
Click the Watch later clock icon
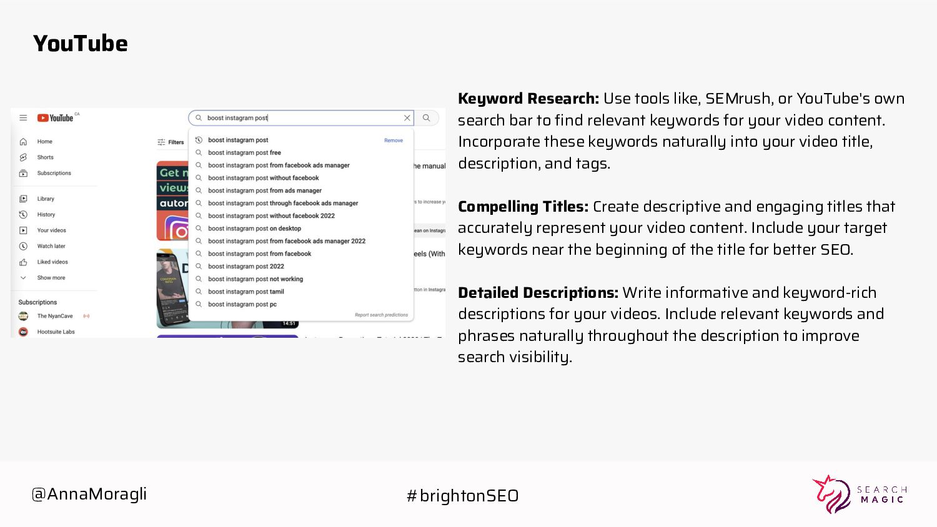coord(23,246)
